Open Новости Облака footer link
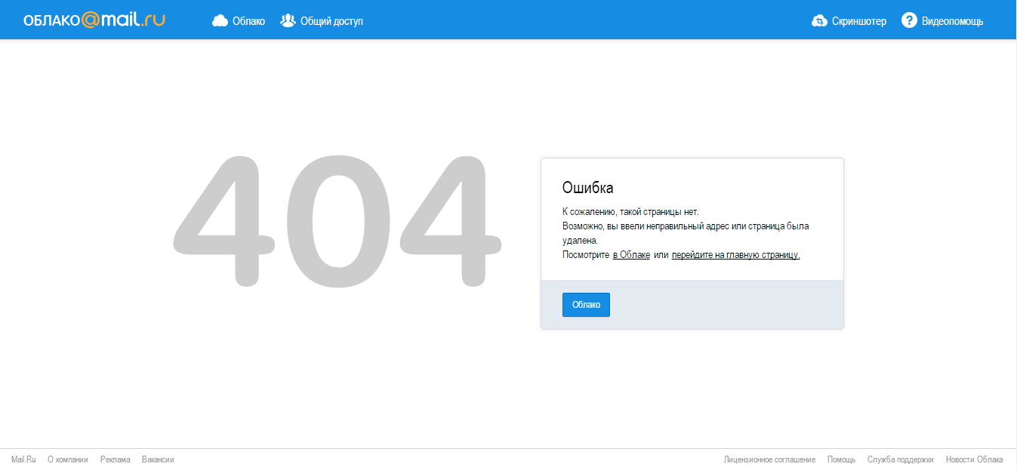The image size is (1017, 470). click(974, 459)
